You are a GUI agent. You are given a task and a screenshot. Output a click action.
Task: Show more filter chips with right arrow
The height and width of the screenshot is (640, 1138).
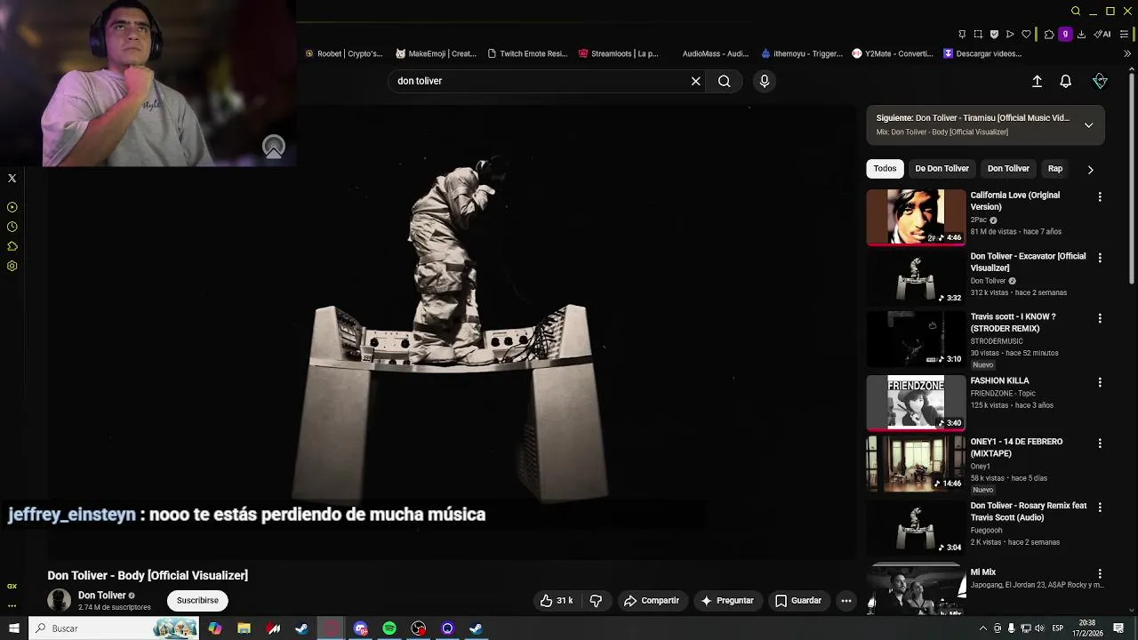click(1091, 169)
